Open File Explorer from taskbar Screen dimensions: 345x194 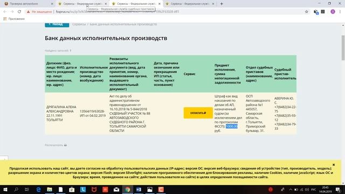tap(50, 189)
